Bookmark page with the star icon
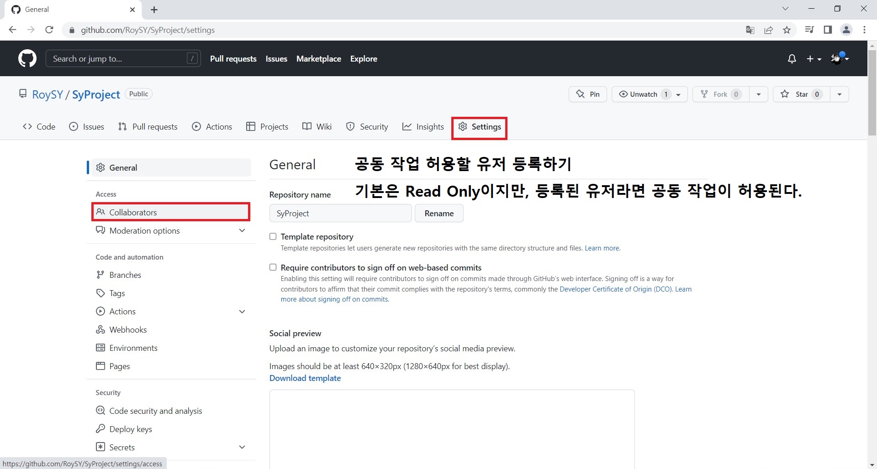 (x=787, y=30)
